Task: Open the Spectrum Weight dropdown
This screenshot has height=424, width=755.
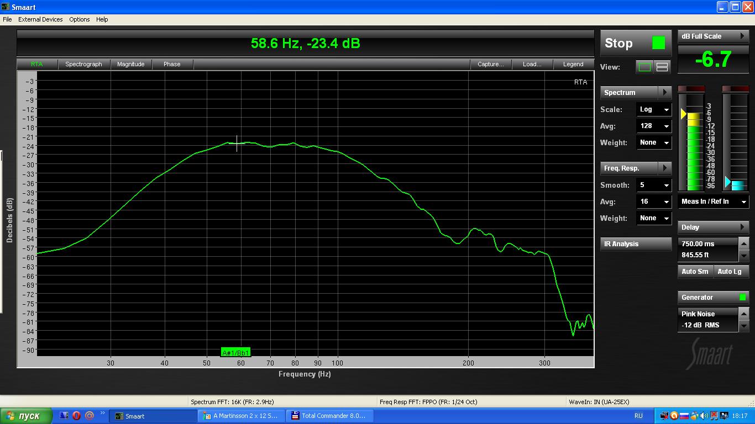Action: (x=654, y=142)
